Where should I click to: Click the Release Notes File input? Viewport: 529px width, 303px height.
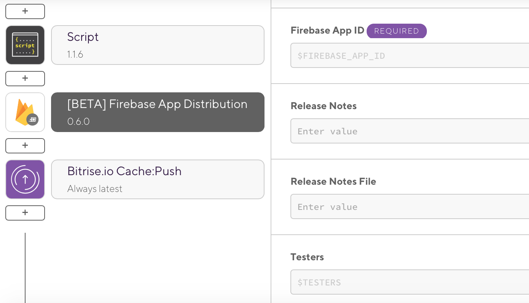[410, 207]
